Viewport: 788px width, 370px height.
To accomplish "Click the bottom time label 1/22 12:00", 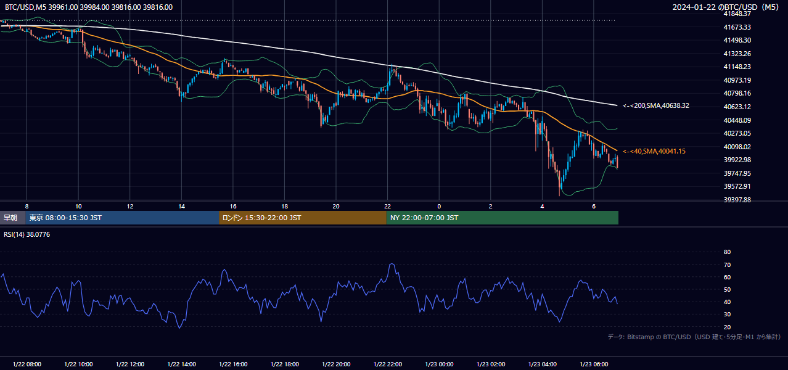I will coord(129,364).
